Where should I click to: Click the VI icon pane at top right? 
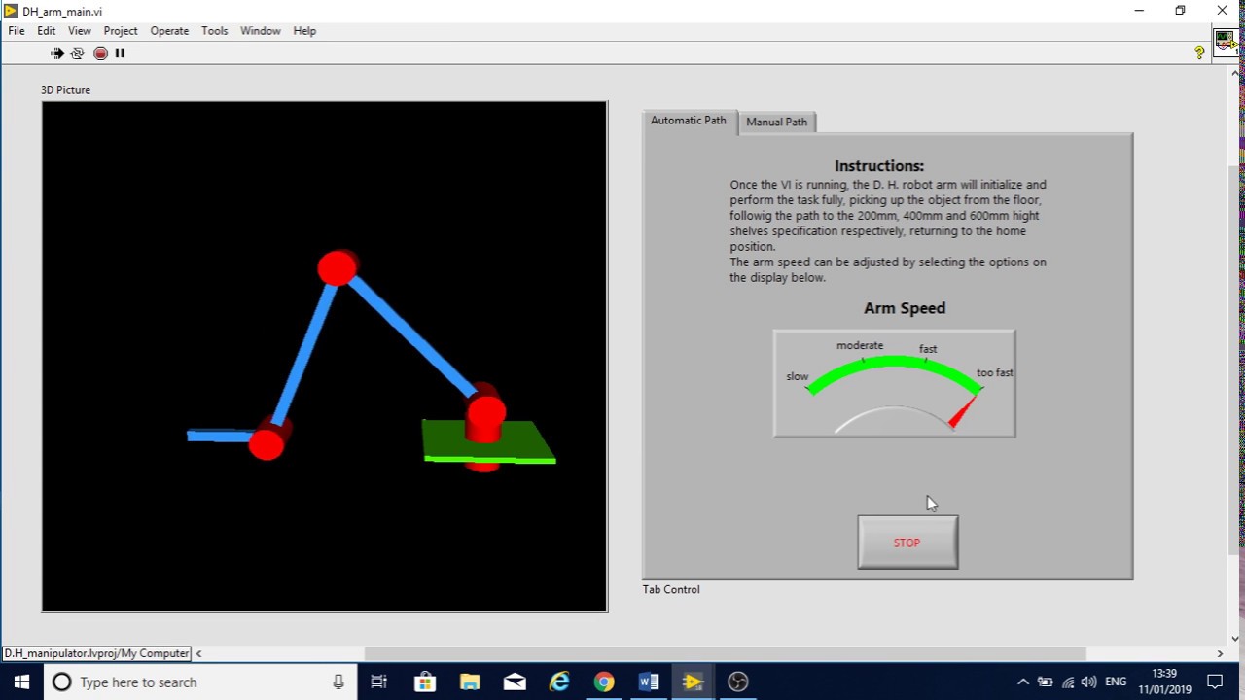point(1225,42)
